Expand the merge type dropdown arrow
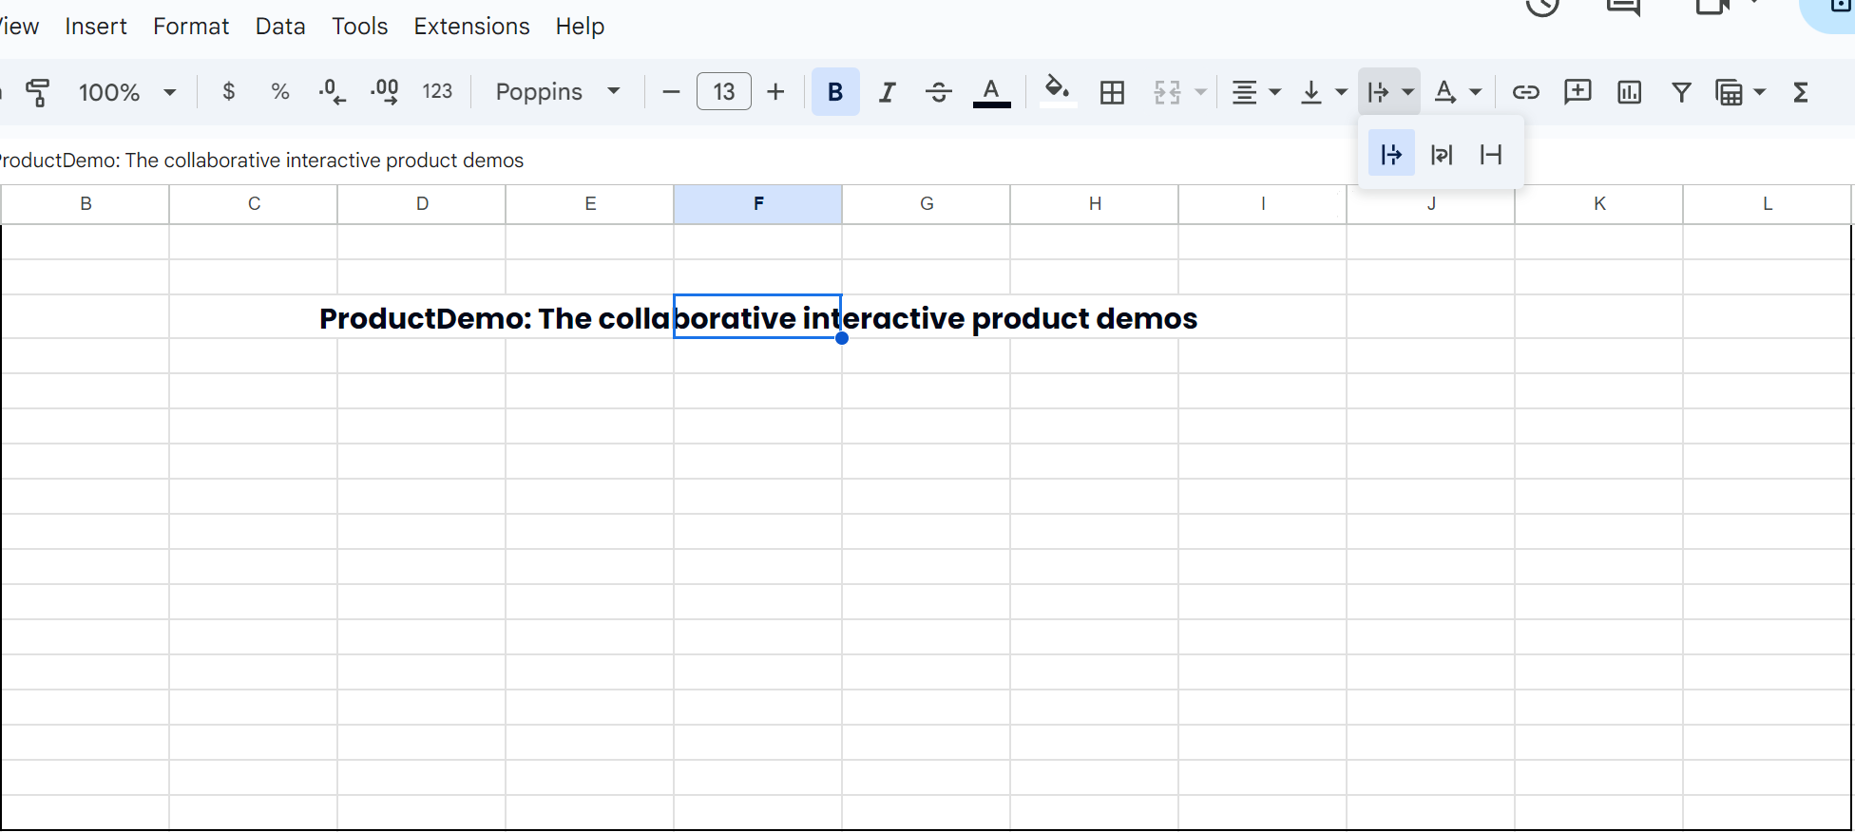 (1200, 92)
